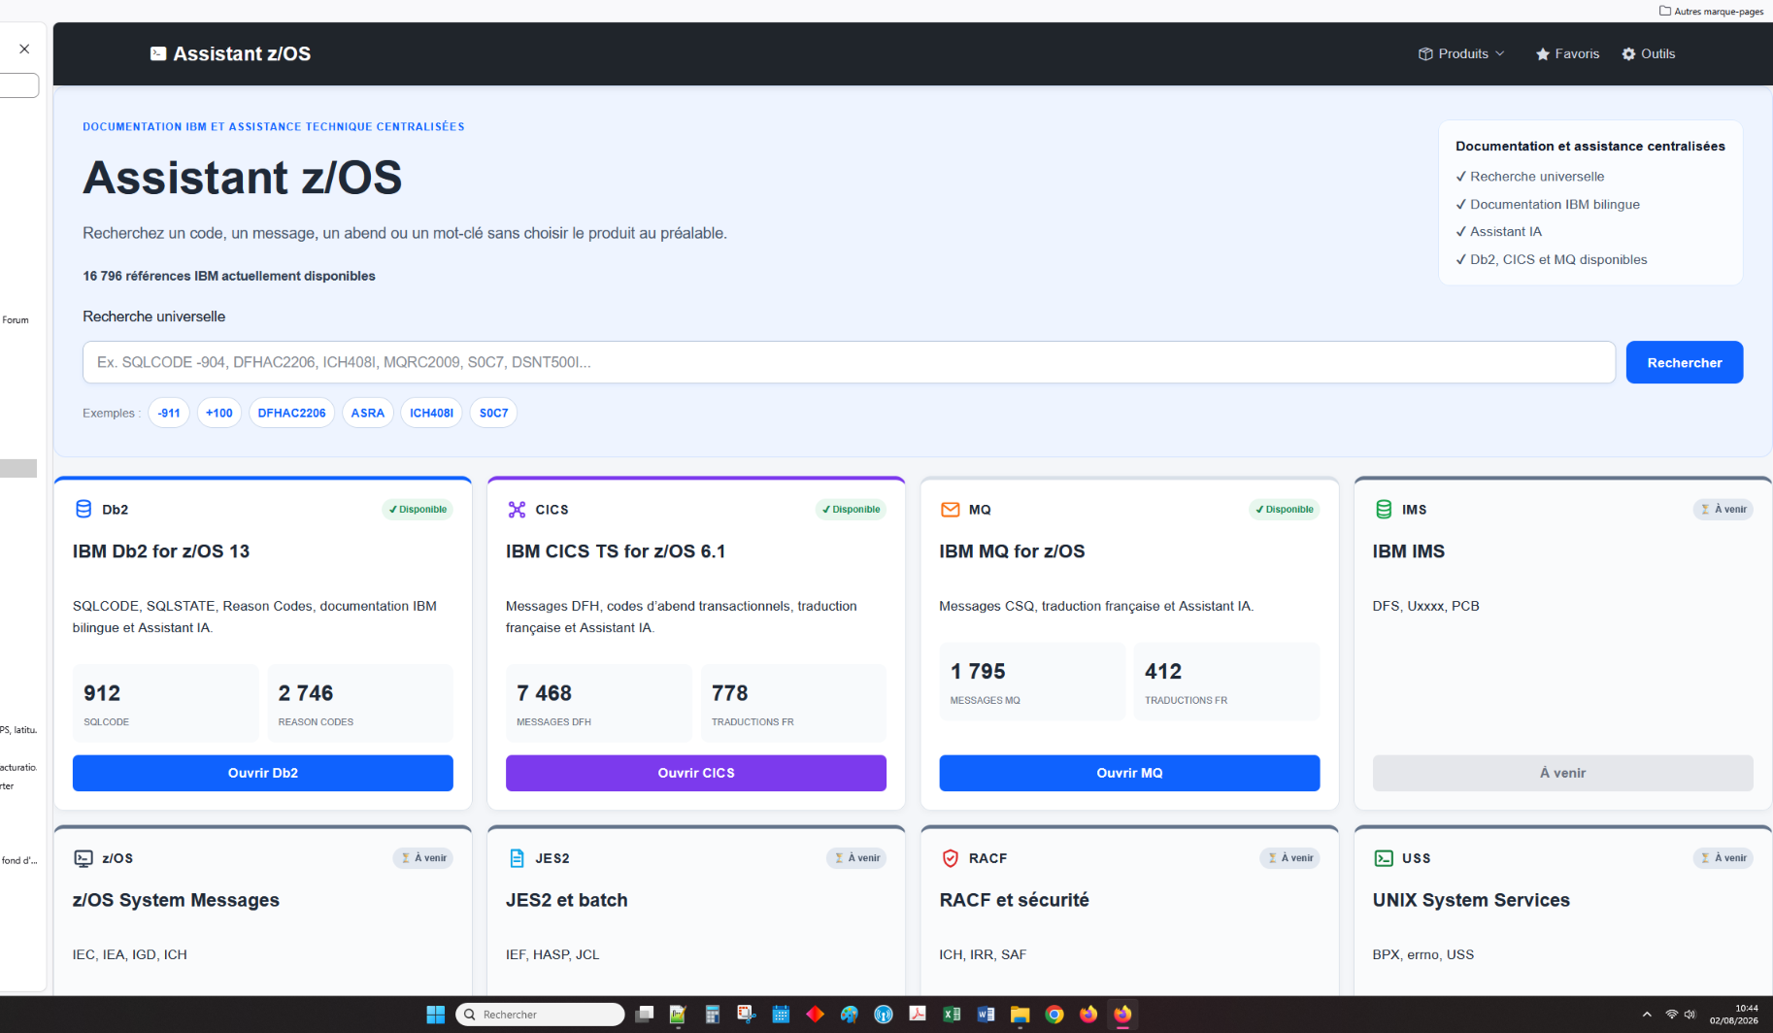1773x1033 pixels.
Task: Click the 2 746 Reason Codes tile
Action: (x=360, y=704)
